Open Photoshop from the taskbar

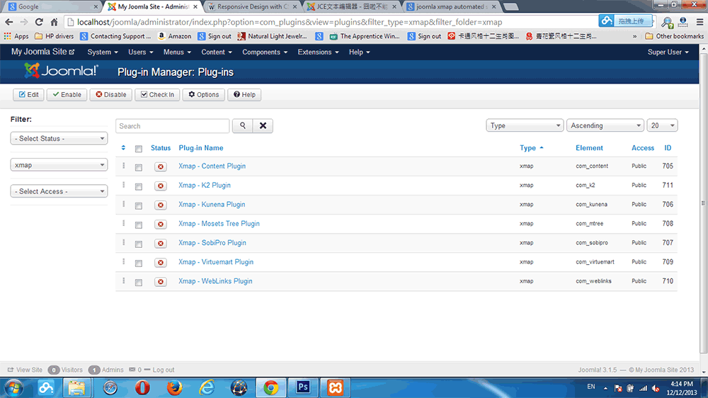pyautogui.click(x=303, y=387)
